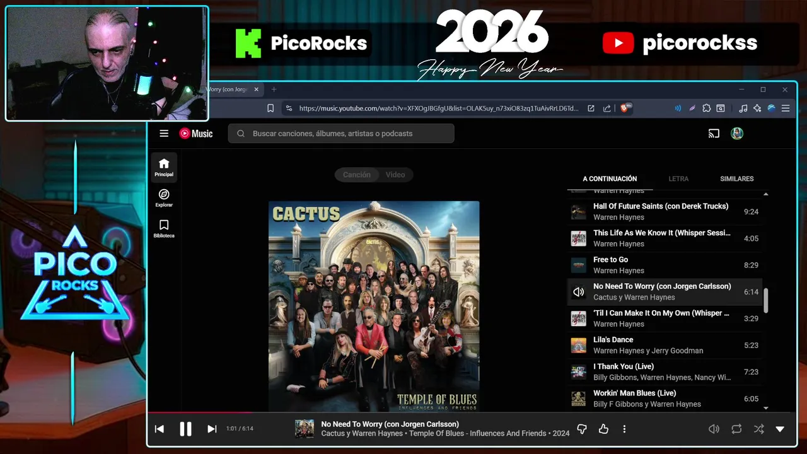Open the cast to device icon
Viewport: 807px width, 454px height.
click(x=714, y=134)
